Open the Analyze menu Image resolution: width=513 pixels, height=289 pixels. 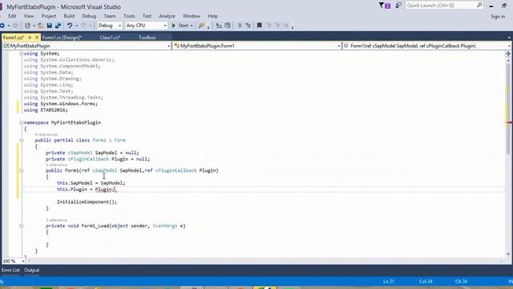tap(167, 16)
